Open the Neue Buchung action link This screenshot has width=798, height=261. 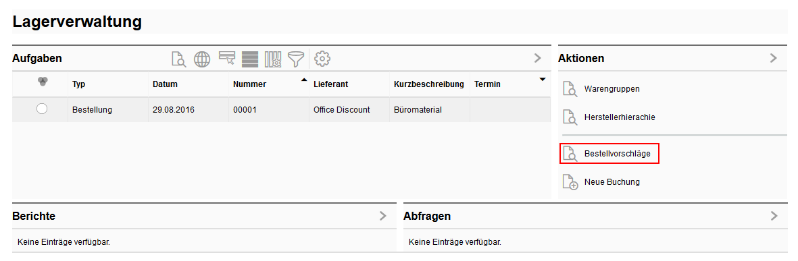pyautogui.click(x=612, y=182)
